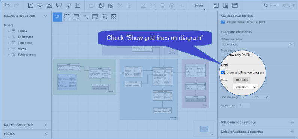Click the copy icon in the top toolbar

(x=92, y=6)
